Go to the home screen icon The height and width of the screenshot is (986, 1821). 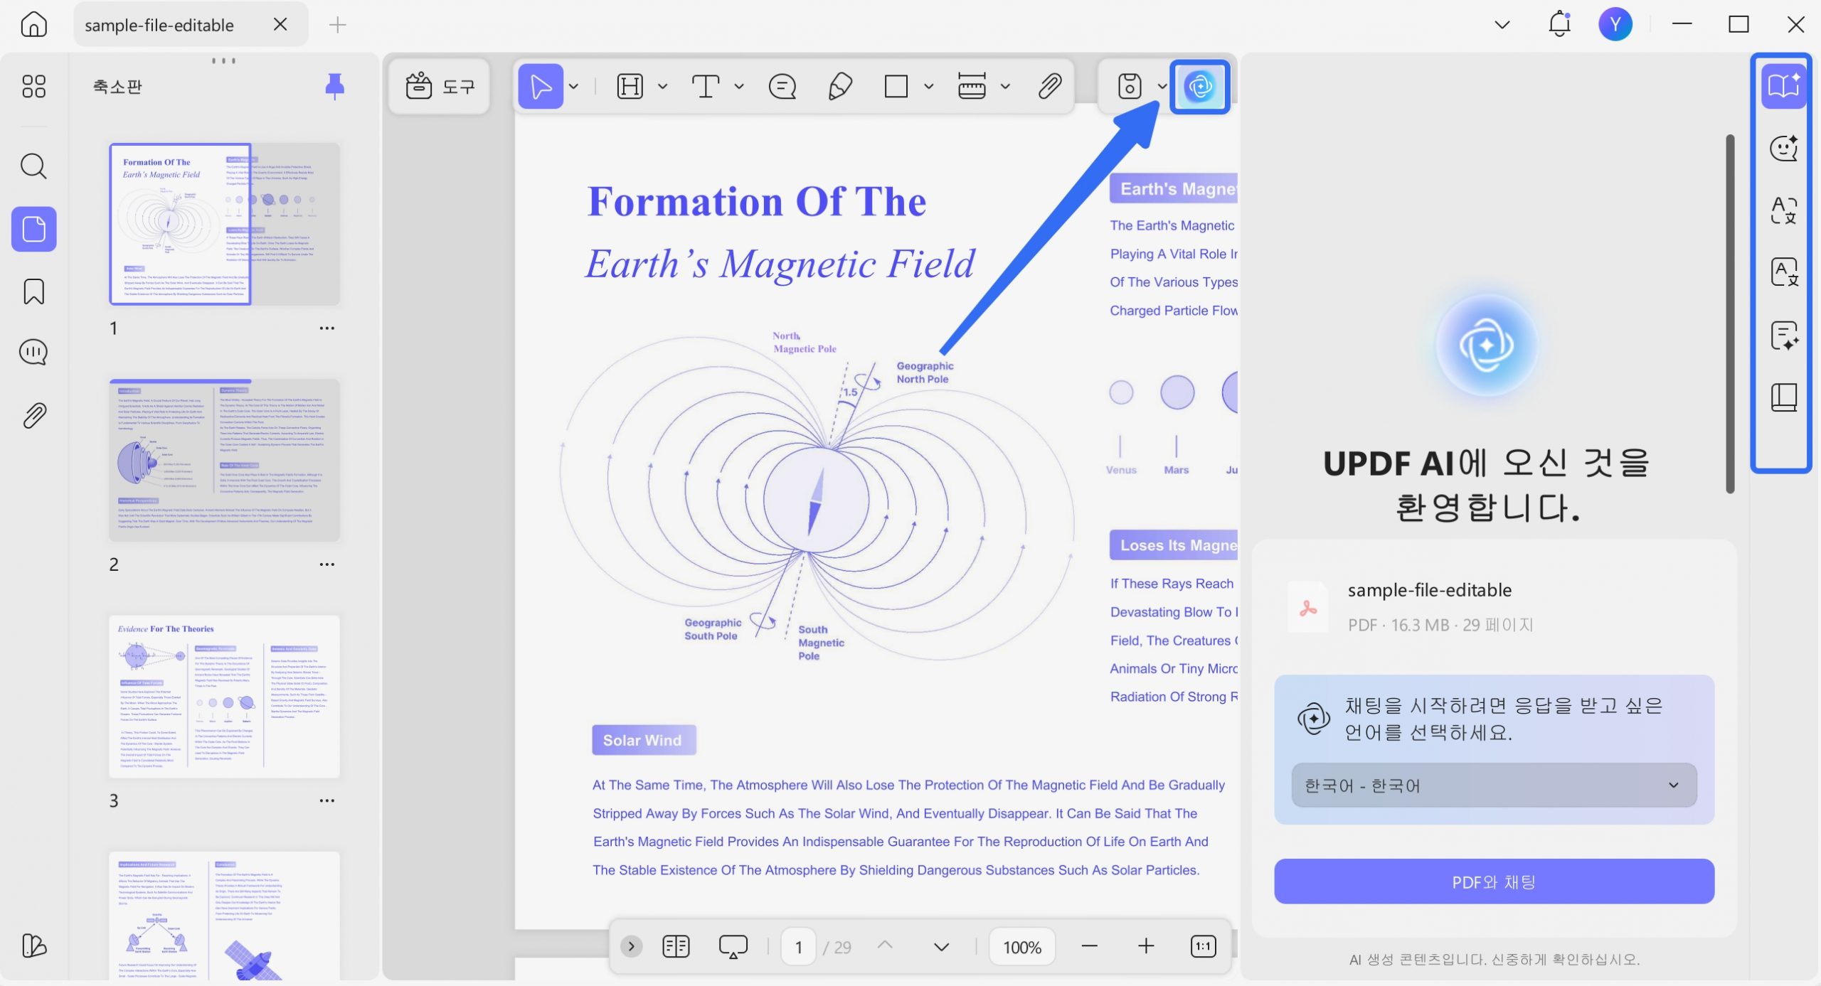pos(33,24)
